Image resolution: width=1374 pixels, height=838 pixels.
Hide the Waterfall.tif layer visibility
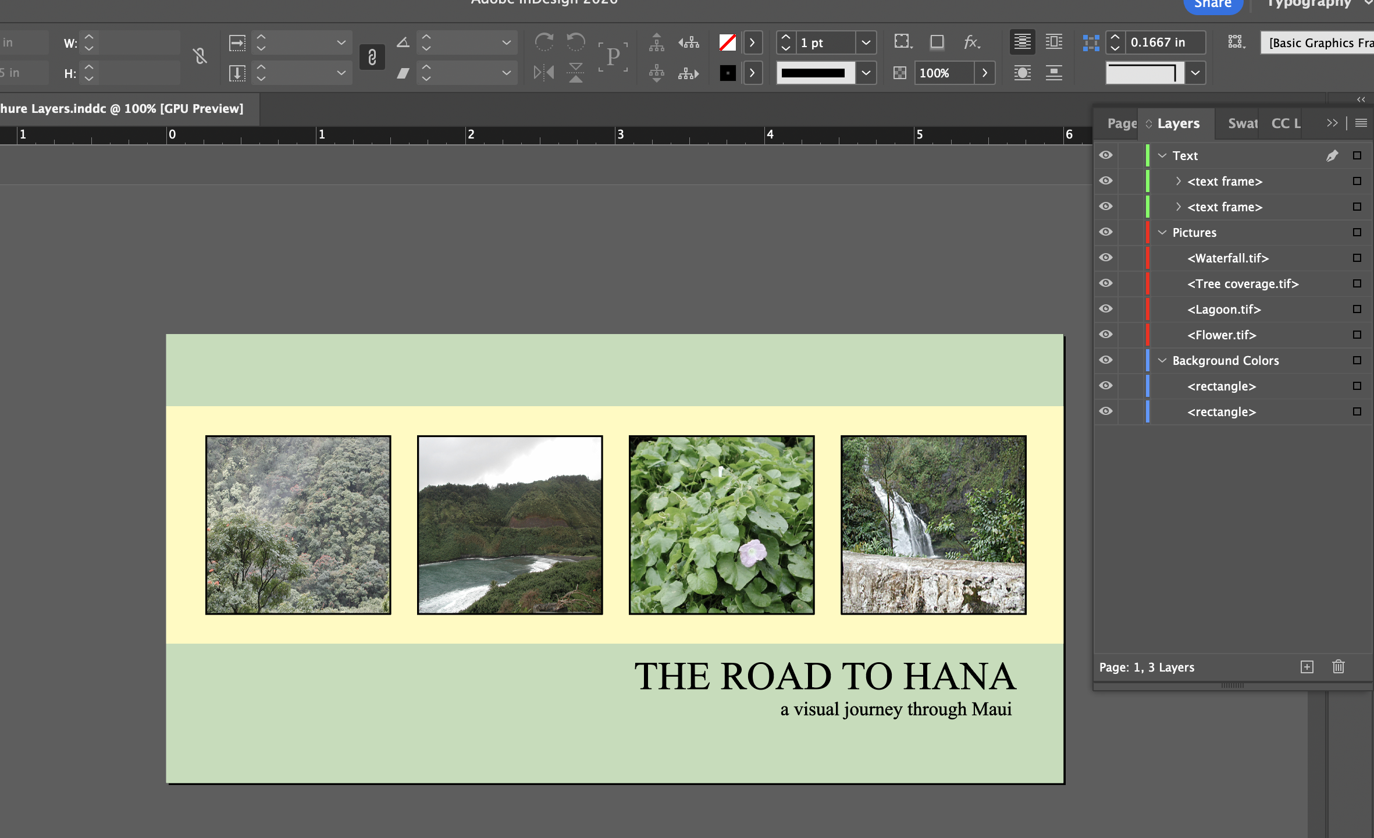(1105, 258)
